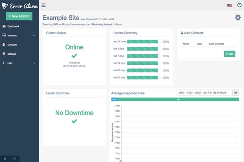The image size is (244, 162).
Task: Click the Online status checkmark
Action: pos(74,56)
